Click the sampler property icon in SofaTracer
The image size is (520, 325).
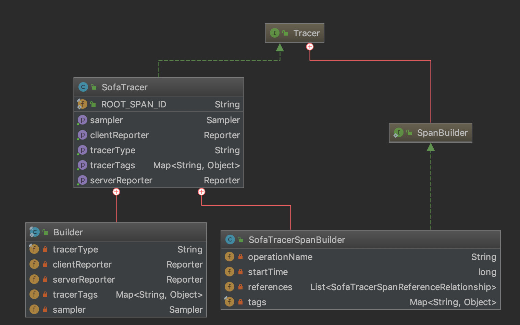coord(82,120)
